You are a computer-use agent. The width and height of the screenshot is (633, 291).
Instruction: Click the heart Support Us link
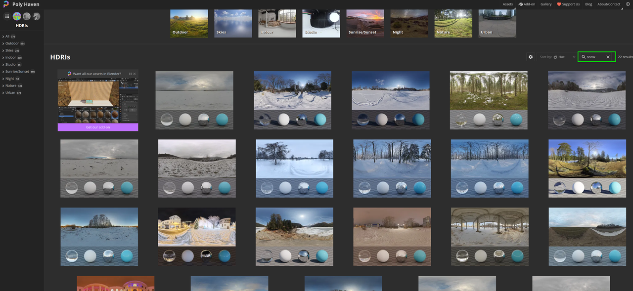[568, 4]
